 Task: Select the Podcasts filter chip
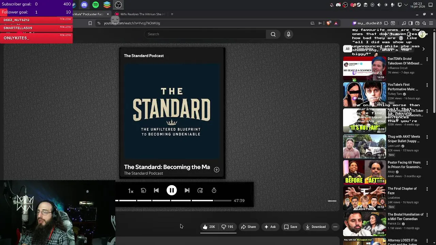click(x=387, y=49)
